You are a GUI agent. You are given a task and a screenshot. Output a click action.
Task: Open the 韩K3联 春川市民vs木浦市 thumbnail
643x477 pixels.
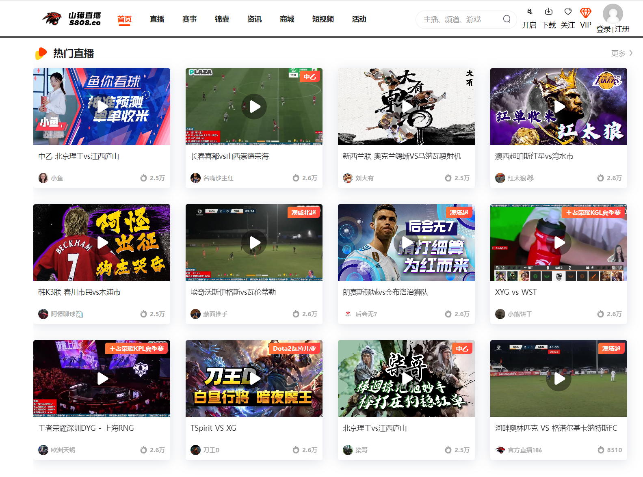click(102, 242)
